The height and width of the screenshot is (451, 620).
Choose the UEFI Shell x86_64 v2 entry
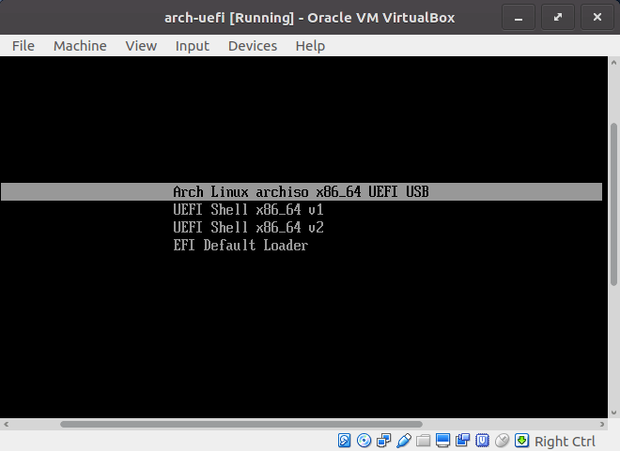click(x=248, y=228)
